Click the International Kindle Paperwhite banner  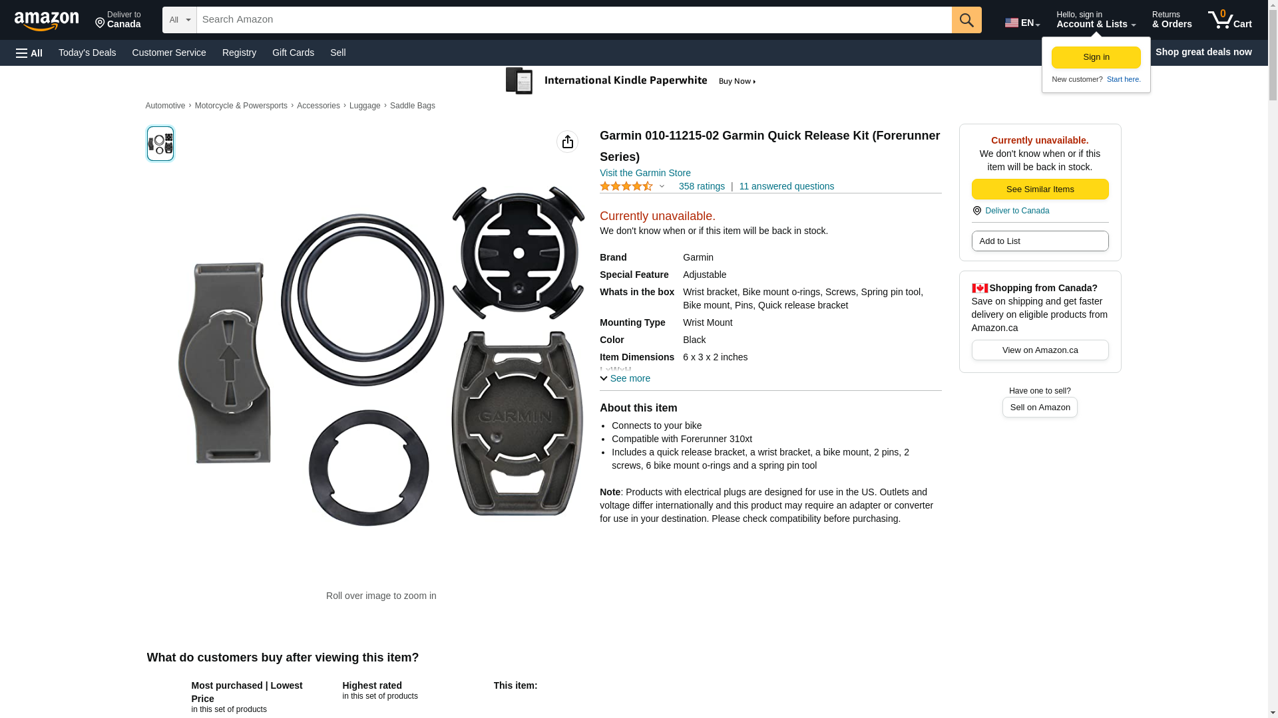pyautogui.click(x=631, y=81)
